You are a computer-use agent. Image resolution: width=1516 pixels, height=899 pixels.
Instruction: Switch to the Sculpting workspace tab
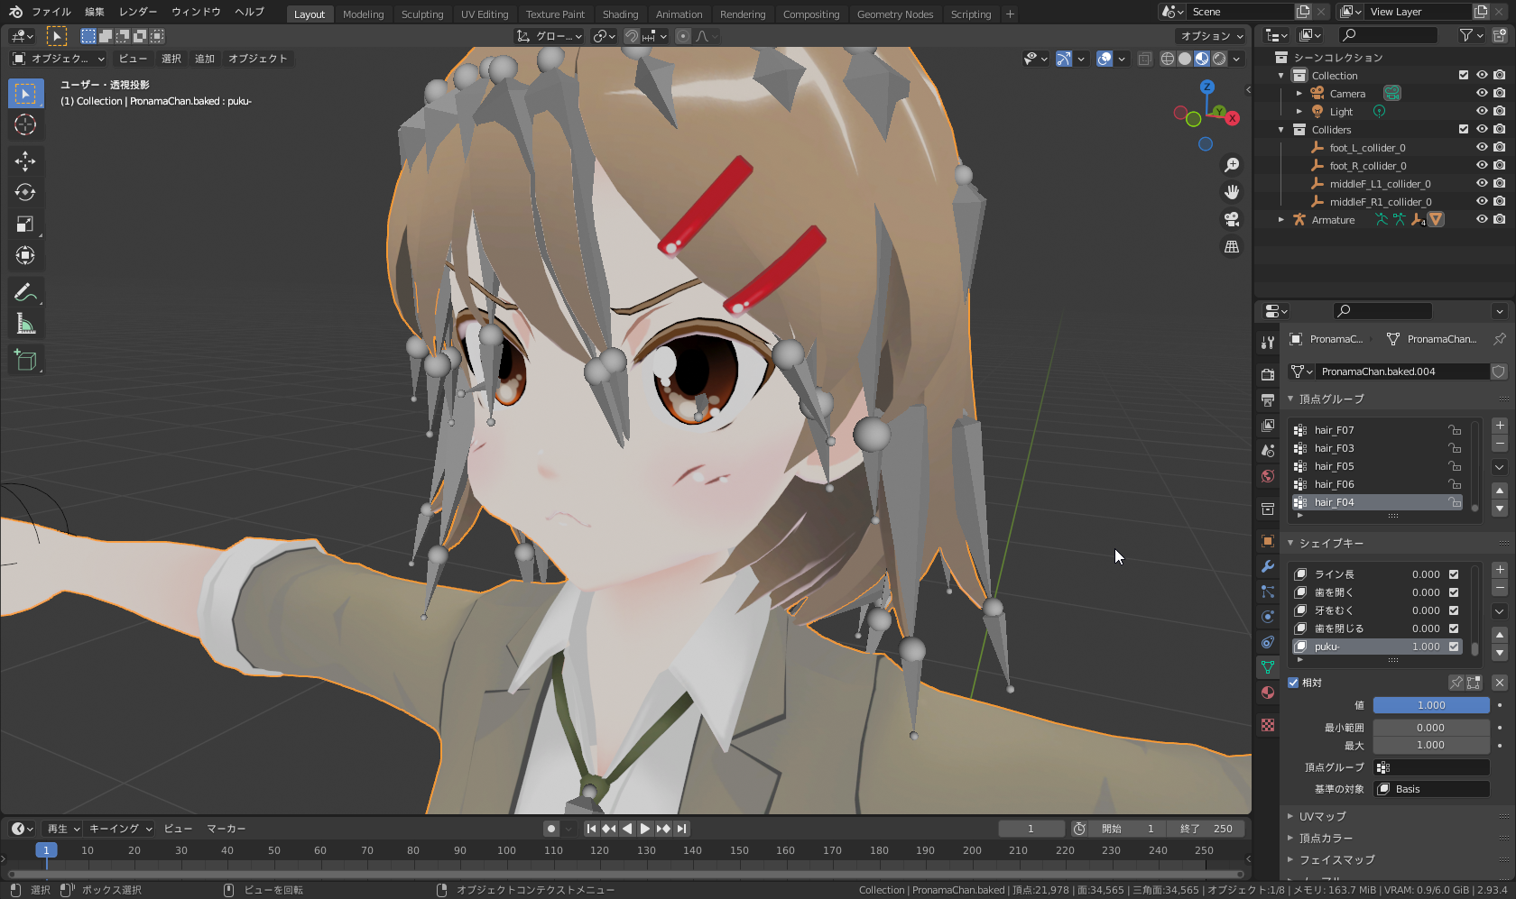(422, 14)
